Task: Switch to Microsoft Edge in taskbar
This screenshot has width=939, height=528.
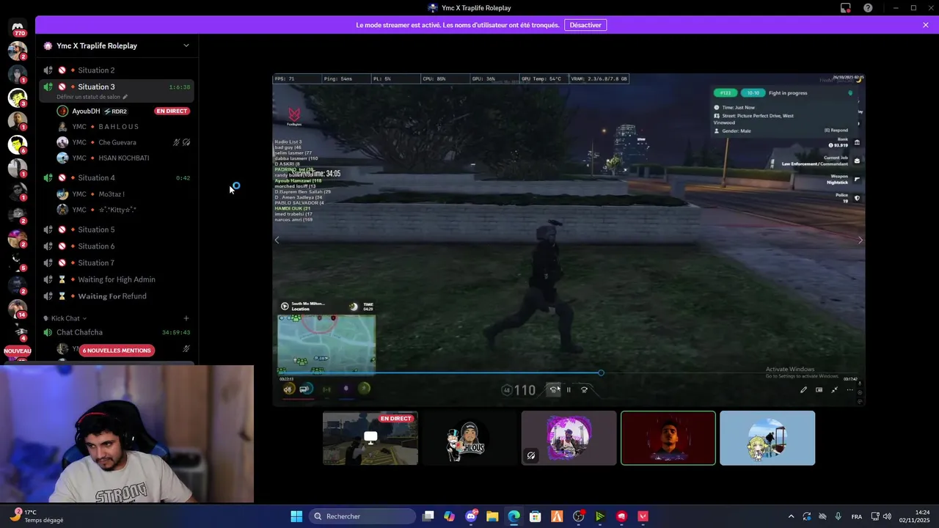Action: [514, 516]
